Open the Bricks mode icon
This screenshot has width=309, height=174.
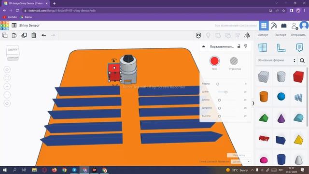coord(284,26)
